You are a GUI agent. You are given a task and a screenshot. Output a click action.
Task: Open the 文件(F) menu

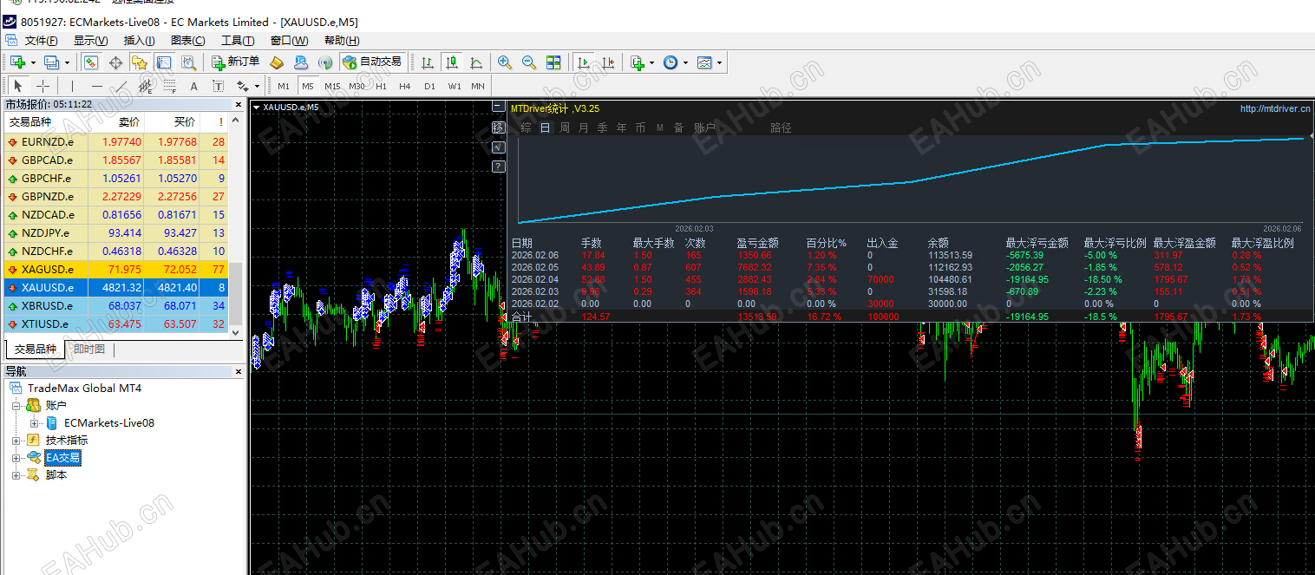pos(41,41)
